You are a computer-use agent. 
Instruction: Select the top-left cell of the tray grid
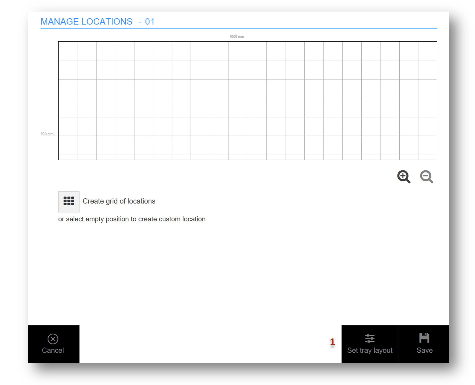[68, 51]
